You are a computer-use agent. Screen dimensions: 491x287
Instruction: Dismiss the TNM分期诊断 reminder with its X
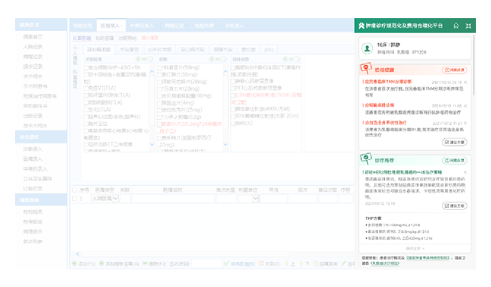(x=465, y=82)
